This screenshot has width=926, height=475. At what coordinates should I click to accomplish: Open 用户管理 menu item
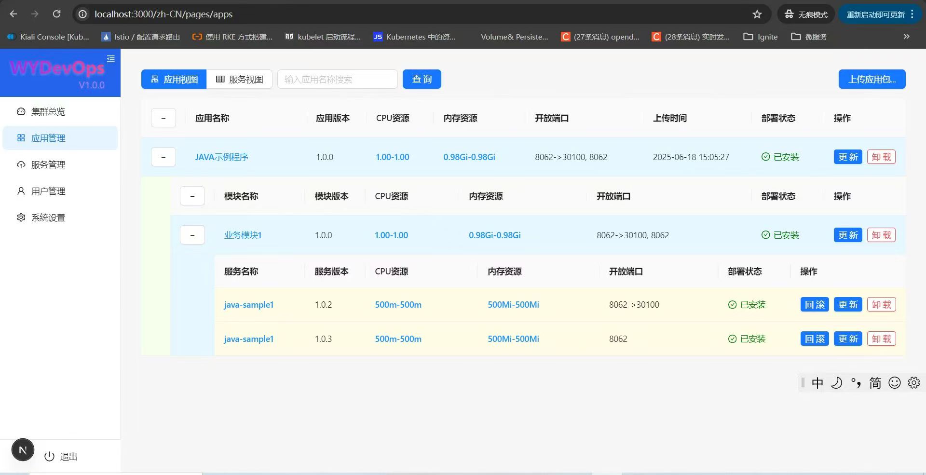tap(60, 191)
